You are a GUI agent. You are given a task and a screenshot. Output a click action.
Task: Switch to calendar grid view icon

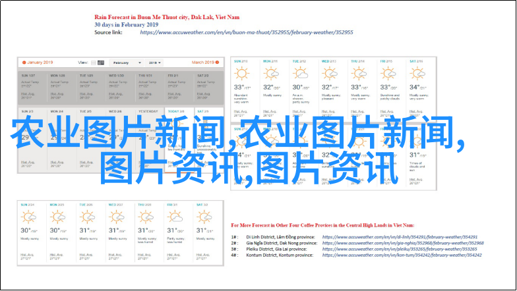click(x=101, y=63)
